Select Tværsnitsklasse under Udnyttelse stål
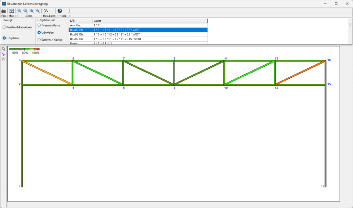The width and height of the screenshot is (353, 208). pyautogui.click(x=39, y=25)
